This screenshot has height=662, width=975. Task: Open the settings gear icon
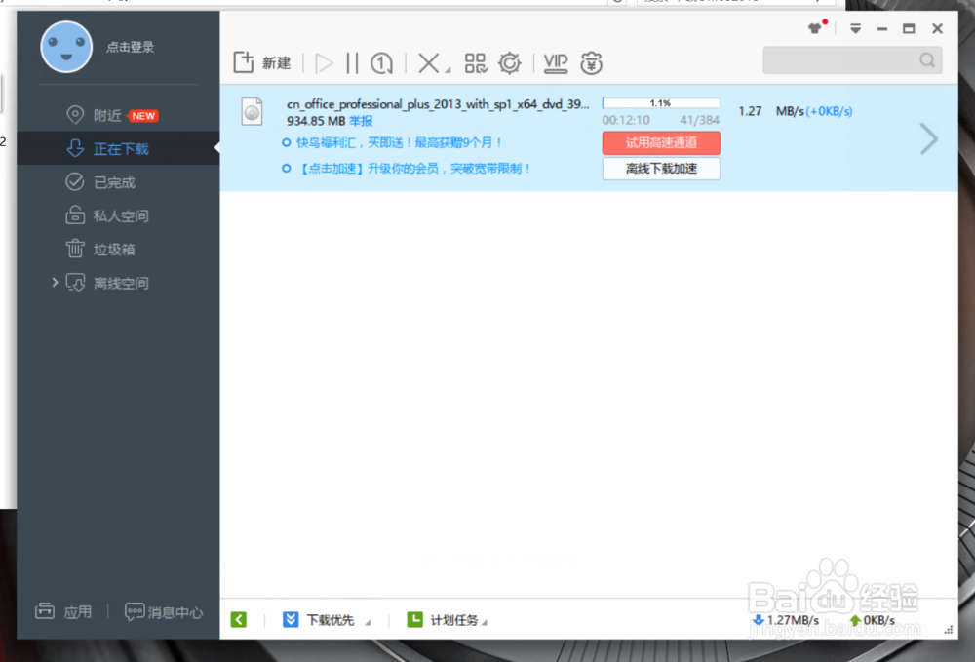pyautogui.click(x=510, y=62)
